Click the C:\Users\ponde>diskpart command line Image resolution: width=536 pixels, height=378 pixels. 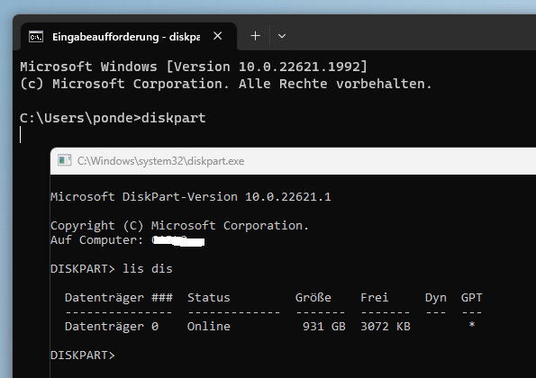point(113,118)
